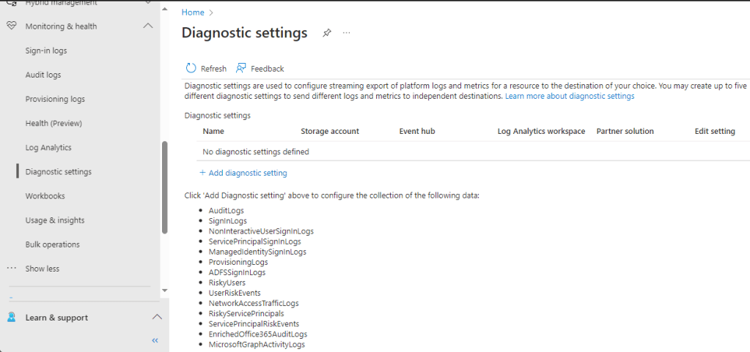
Task: Navigate to Home breadcrumb
Action: pos(193,12)
